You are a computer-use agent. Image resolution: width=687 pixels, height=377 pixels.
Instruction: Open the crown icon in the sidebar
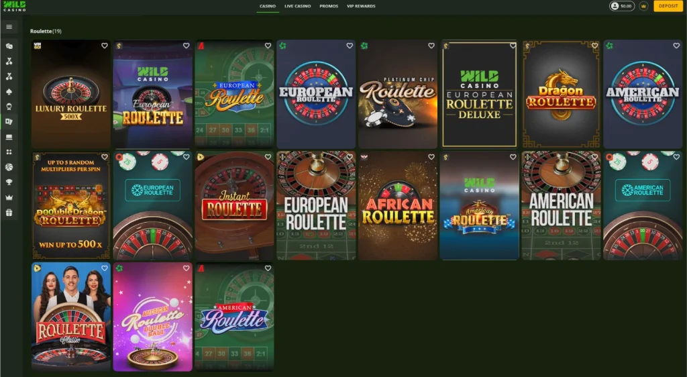[x=9, y=197]
